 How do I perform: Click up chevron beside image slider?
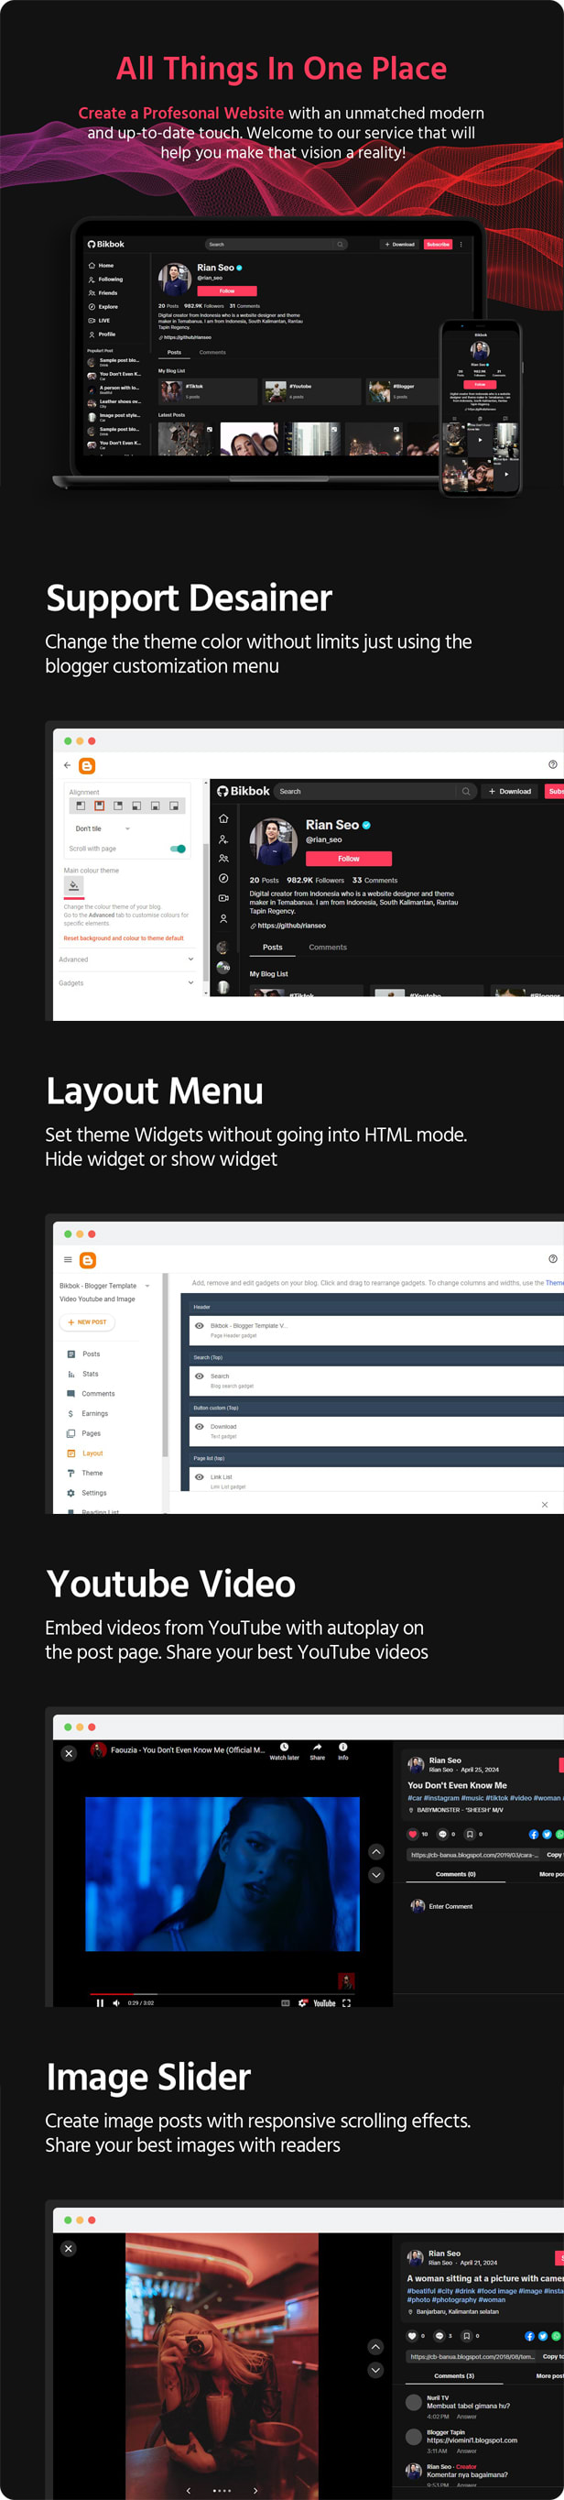pyautogui.click(x=376, y=2347)
